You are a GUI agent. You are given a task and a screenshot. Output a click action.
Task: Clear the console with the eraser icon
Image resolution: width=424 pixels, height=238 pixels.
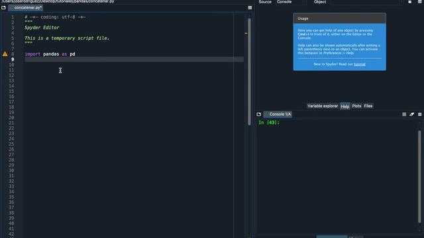[412, 114]
